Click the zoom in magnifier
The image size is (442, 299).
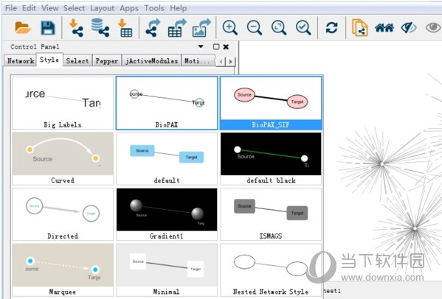(x=230, y=28)
